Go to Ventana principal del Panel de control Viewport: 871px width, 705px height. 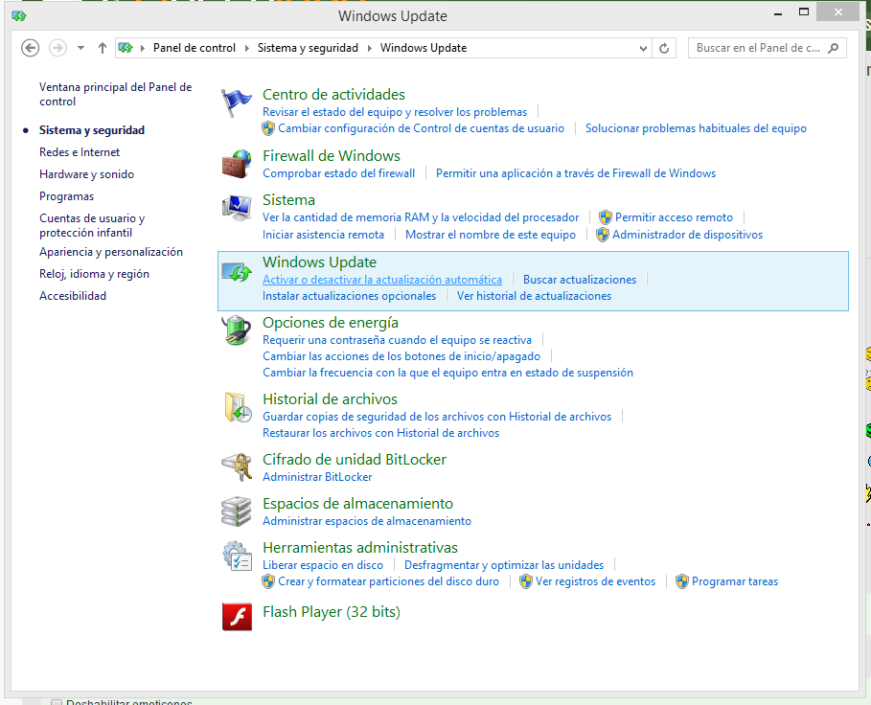(x=116, y=95)
